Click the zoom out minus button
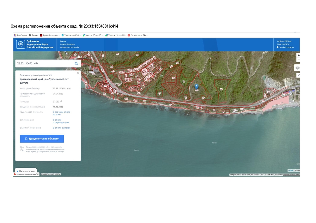316x223 pixels. [x=298, y=60]
